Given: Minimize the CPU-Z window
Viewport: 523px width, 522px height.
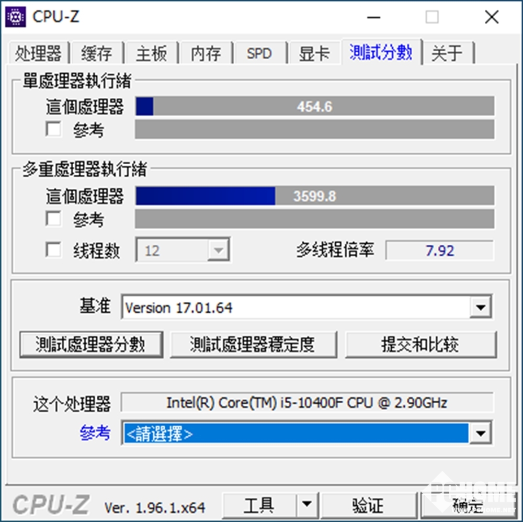Looking at the screenshot, I should tap(373, 17).
